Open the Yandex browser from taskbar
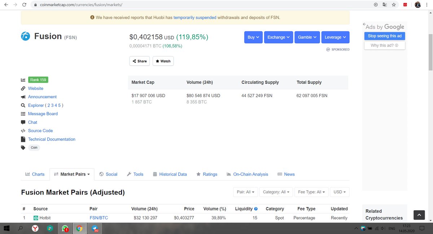Image resolution: width=433 pixels, height=234 pixels. (x=35, y=228)
